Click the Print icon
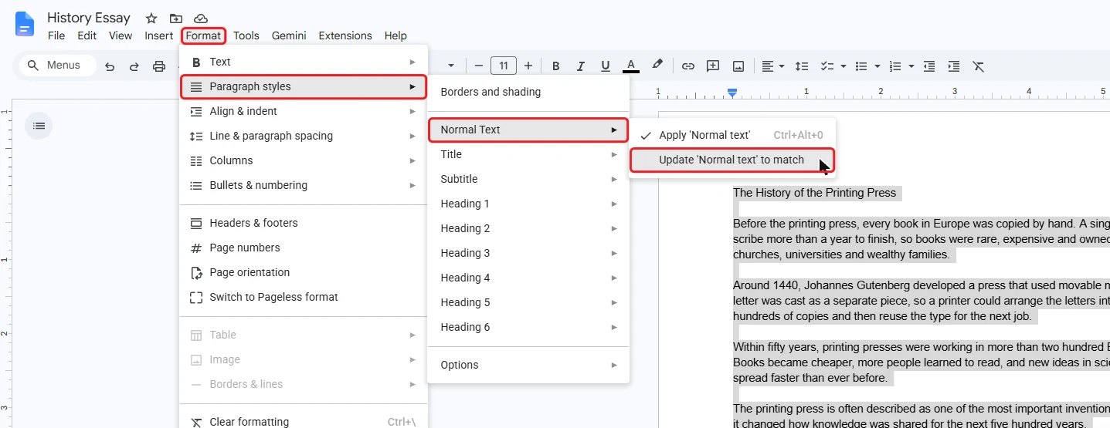The width and height of the screenshot is (1110, 428). 159,66
